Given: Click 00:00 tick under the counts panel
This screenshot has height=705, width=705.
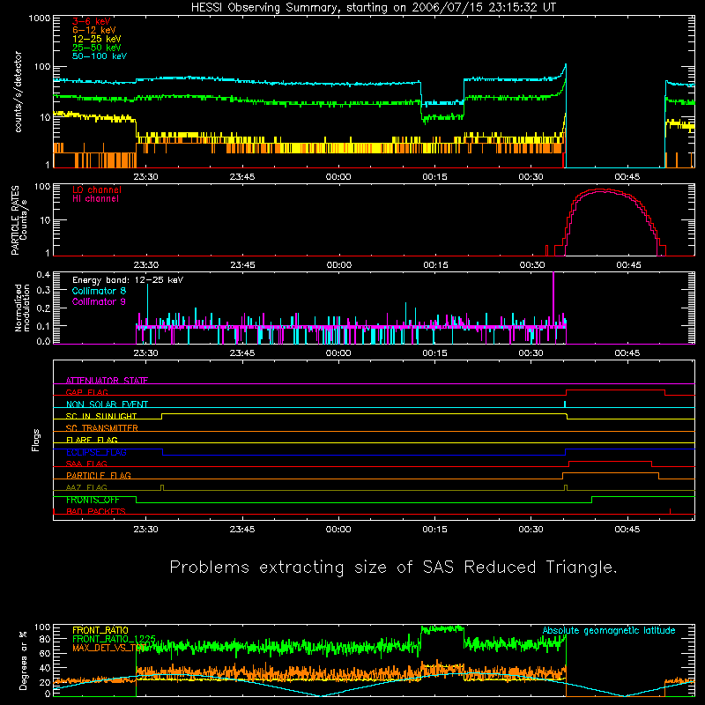Looking at the screenshot, I should click(x=338, y=177).
